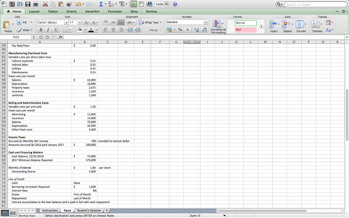
Task: Click the font color A button
Action: click(91, 30)
